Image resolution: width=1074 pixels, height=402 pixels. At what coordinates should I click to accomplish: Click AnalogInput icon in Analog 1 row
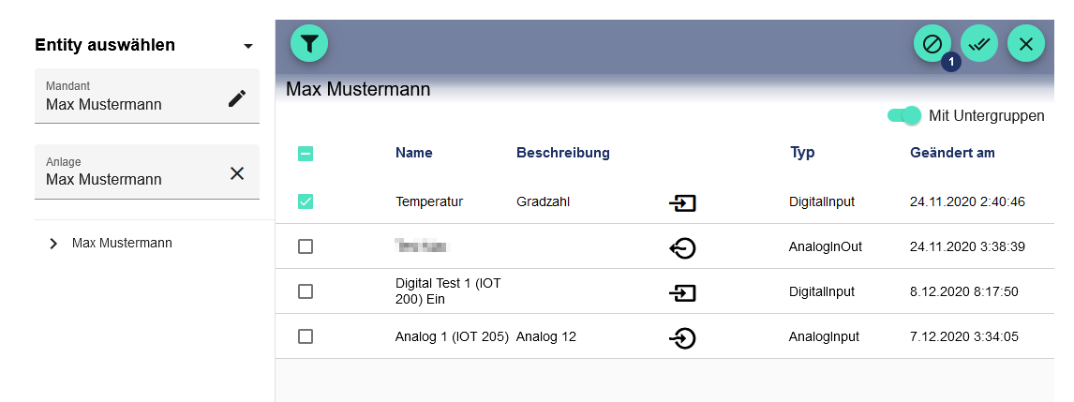click(x=682, y=337)
